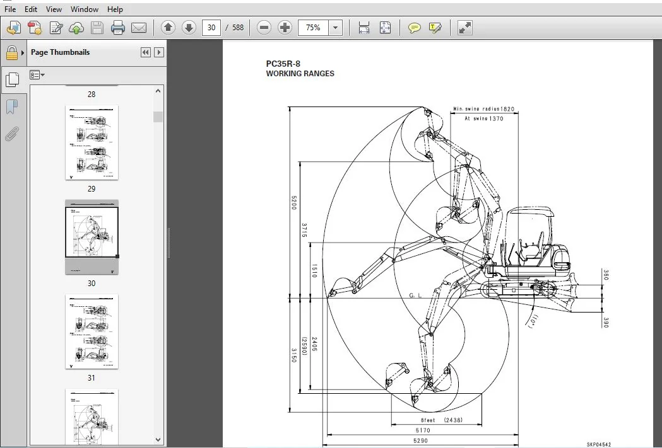Click the save floppy disk icon
662x448 pixels.
tap(97, 28)
